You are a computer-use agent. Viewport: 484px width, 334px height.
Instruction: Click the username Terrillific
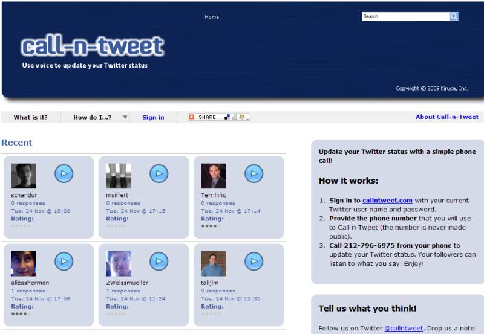coord(214,195)
